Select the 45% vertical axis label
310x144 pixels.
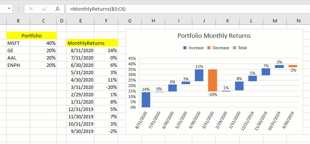point(132,58)
